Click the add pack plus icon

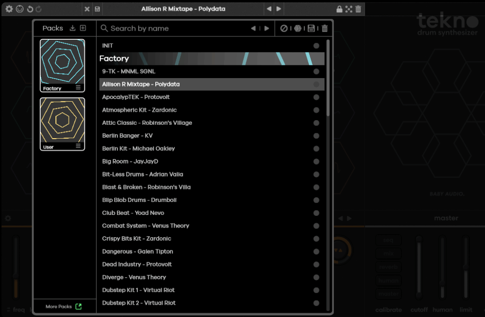[83, 28]
